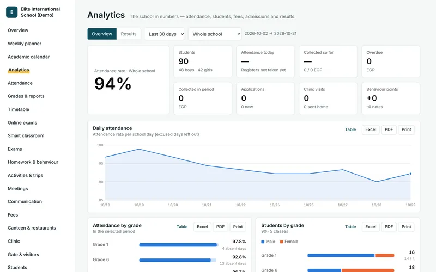Viewport: 436px width, 272px height.
Task: Export Daily attendance as PDF
Action: tap(389, 129)
